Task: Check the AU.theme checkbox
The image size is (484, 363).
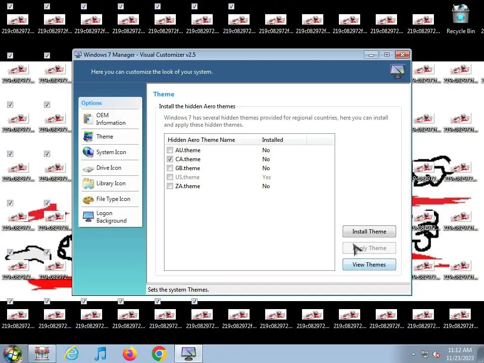Action: coord(170,150)
